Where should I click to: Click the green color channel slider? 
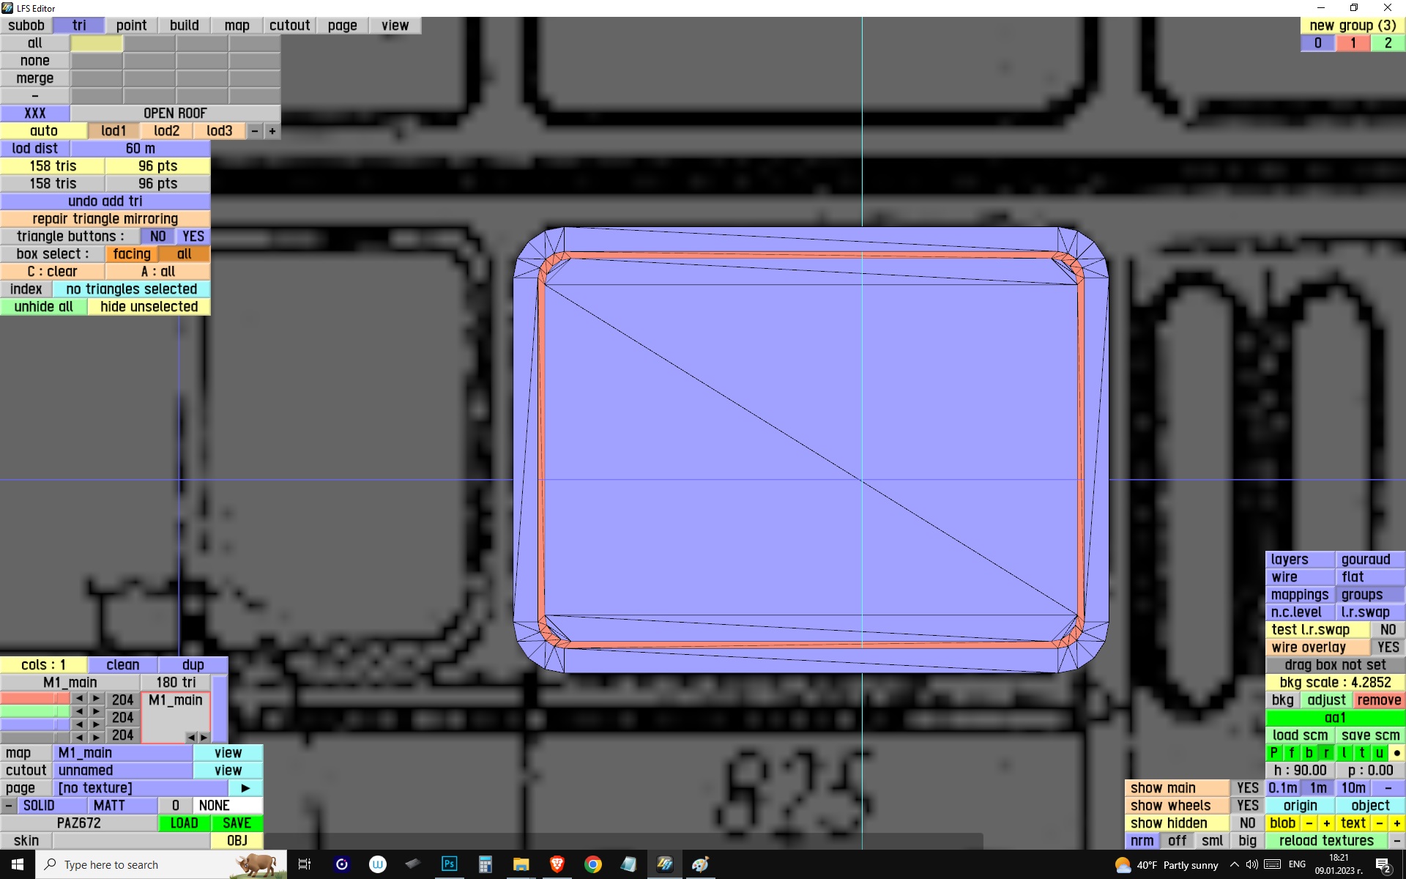[x=34, y=711]
